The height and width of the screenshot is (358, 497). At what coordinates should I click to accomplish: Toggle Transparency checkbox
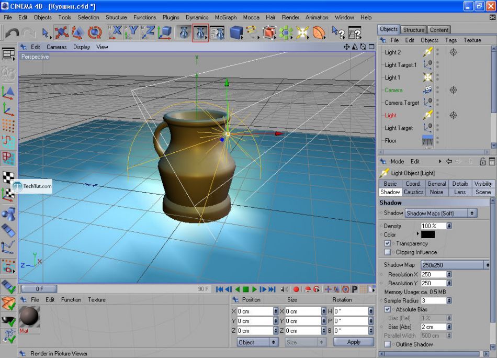[x=387, y=243]
